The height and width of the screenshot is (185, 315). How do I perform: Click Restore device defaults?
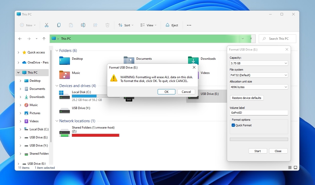tap(247, 98)
